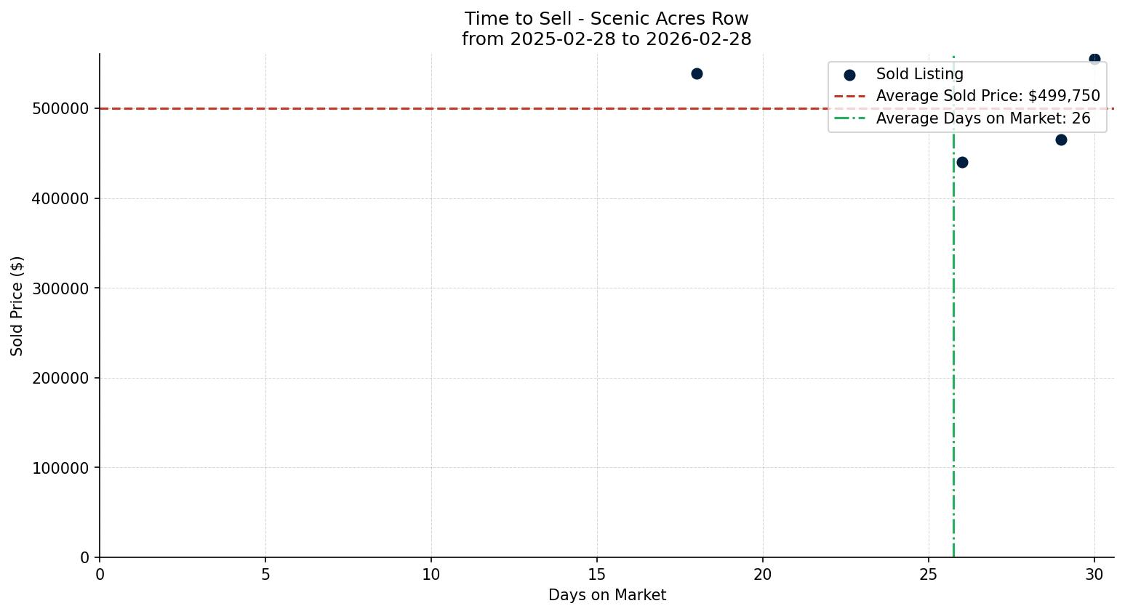
Task: Click the red dashed average price line
Action: click(436, 109)
